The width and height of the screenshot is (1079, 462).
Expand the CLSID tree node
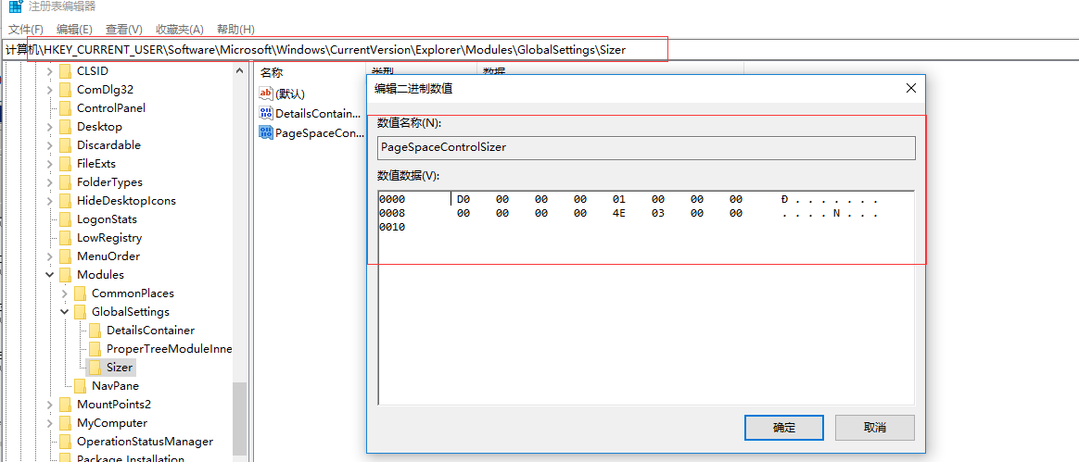pos(49,70)
